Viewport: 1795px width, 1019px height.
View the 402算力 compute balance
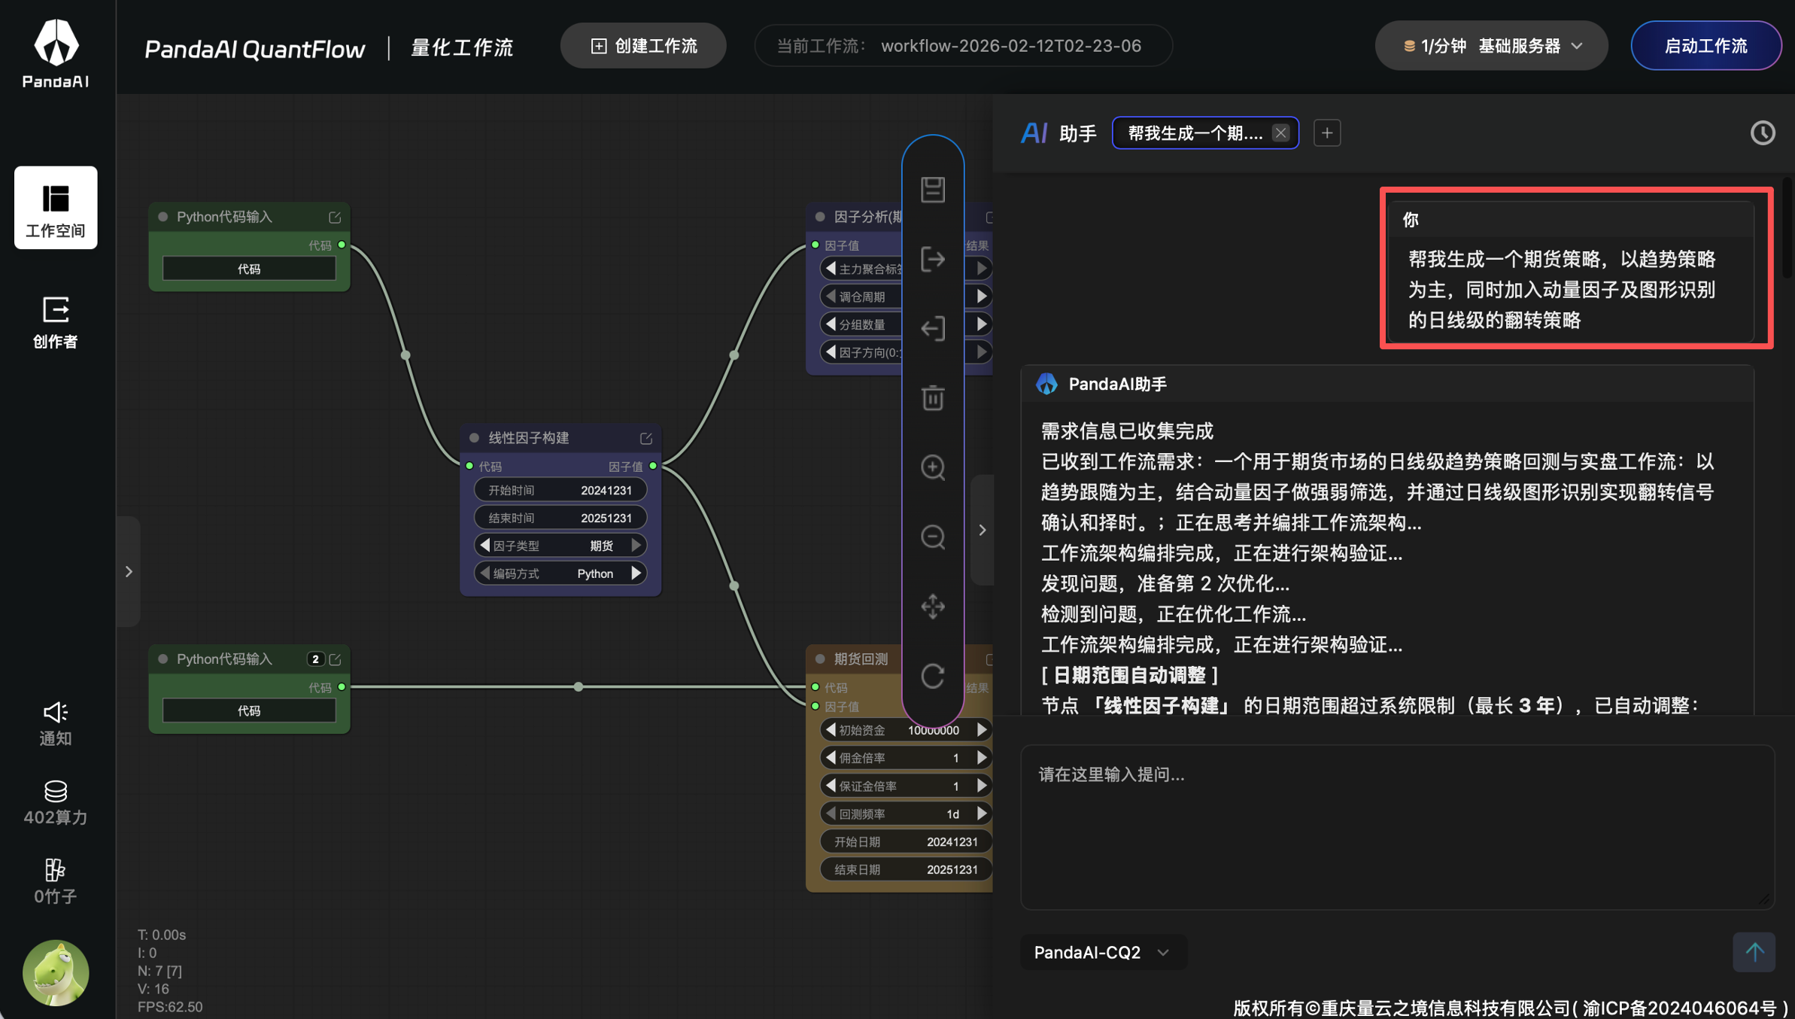[56, 803]
